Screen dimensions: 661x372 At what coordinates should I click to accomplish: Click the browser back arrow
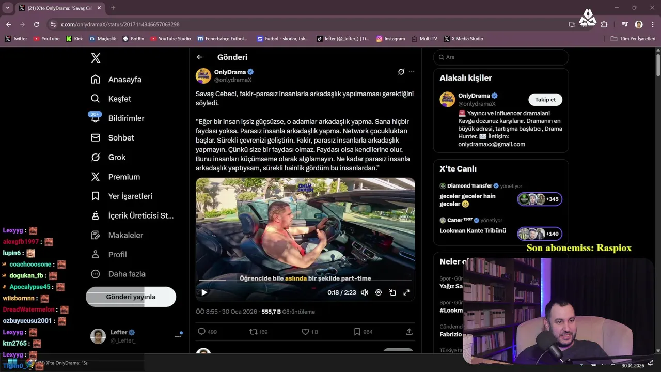(x=9, y=24)
